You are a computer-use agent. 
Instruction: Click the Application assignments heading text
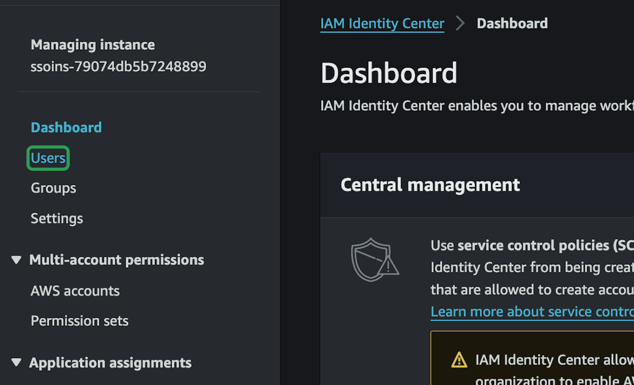pos(110,363)
